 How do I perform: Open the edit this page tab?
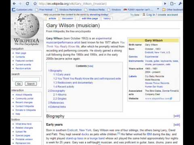click(x=90, y=19)
